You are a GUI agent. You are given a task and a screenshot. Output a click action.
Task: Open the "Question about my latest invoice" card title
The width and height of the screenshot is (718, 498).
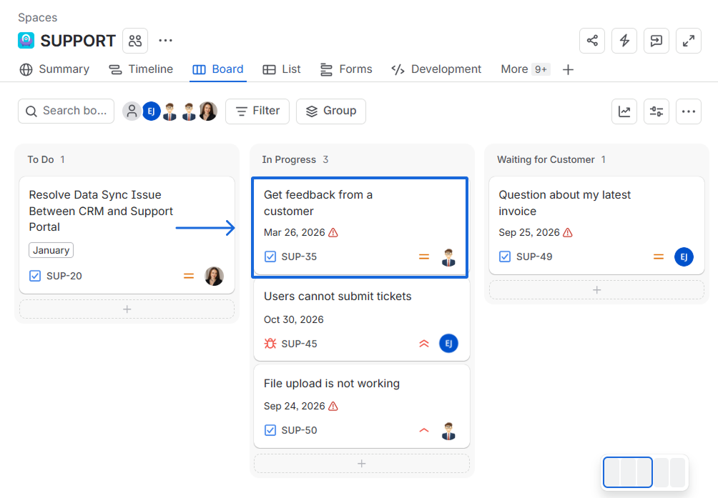pyautogui.click(x=564, y=203)
